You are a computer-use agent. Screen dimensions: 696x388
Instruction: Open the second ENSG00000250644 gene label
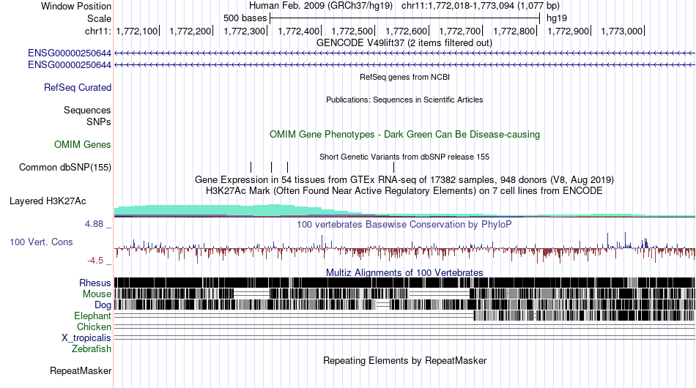(x=70, y=64)
